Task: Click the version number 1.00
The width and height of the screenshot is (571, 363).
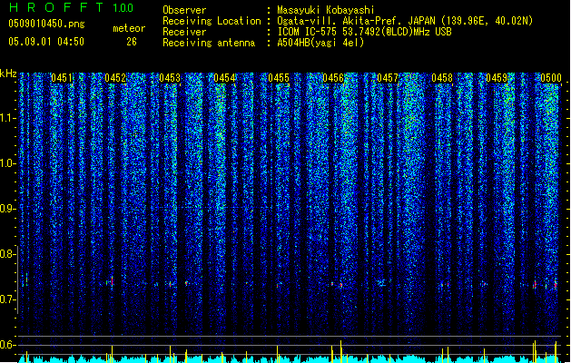Action: (x=123, y=8)
